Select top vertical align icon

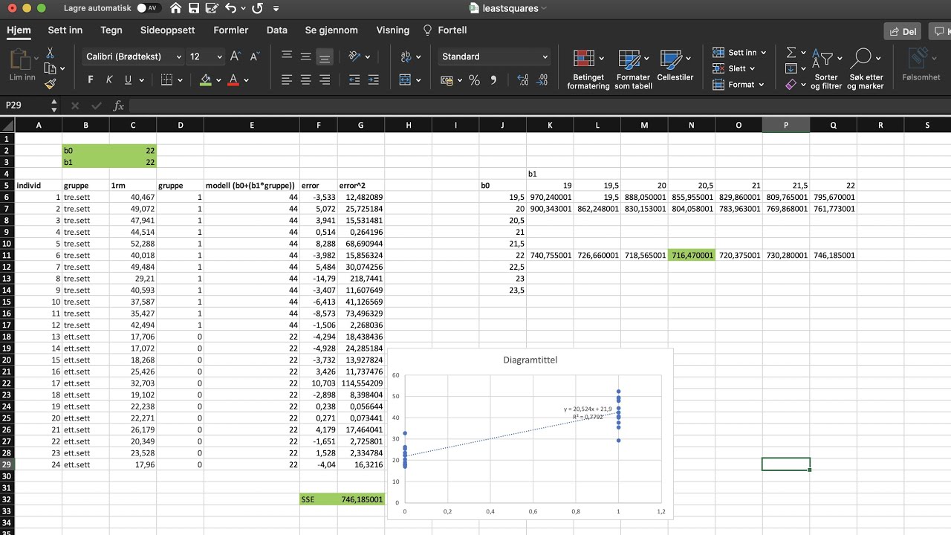pos(287,56)
